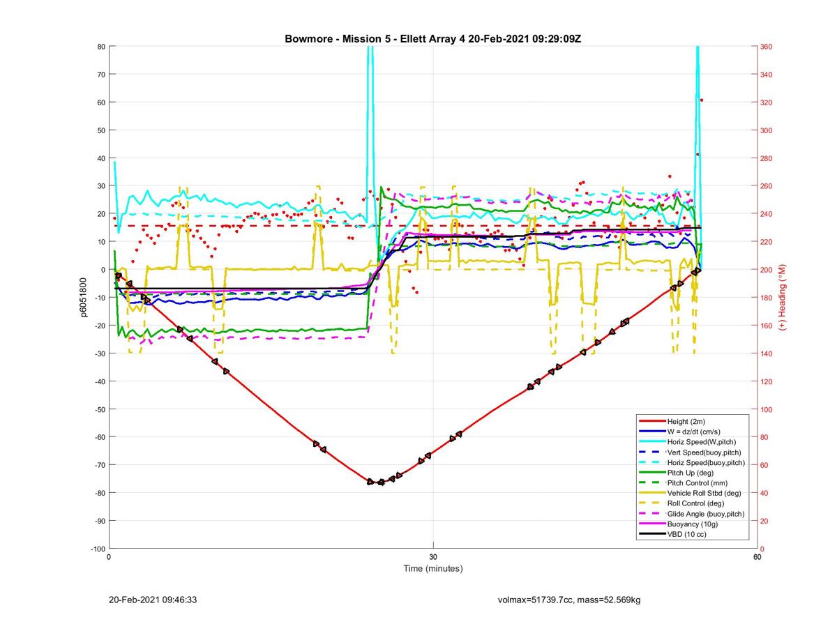Viewport: 837px width, 617px height.
Task: Pick the dashed cyan sample for Horiz Speed(buoy,pitch)
Action: pyautogui.click(x=651, y=463)
